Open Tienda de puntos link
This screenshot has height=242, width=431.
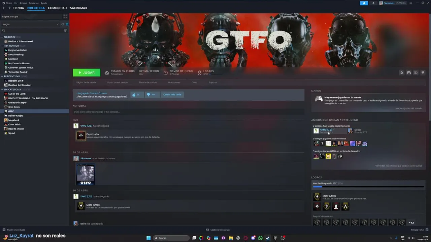coord(148,82)
